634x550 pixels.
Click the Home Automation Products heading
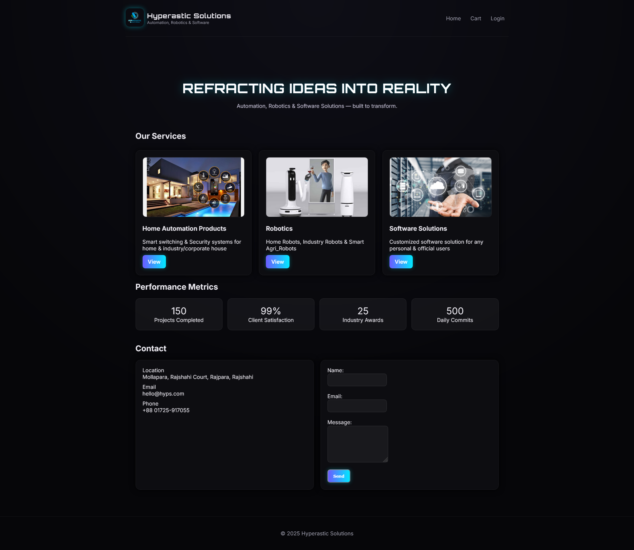[184, 228]
